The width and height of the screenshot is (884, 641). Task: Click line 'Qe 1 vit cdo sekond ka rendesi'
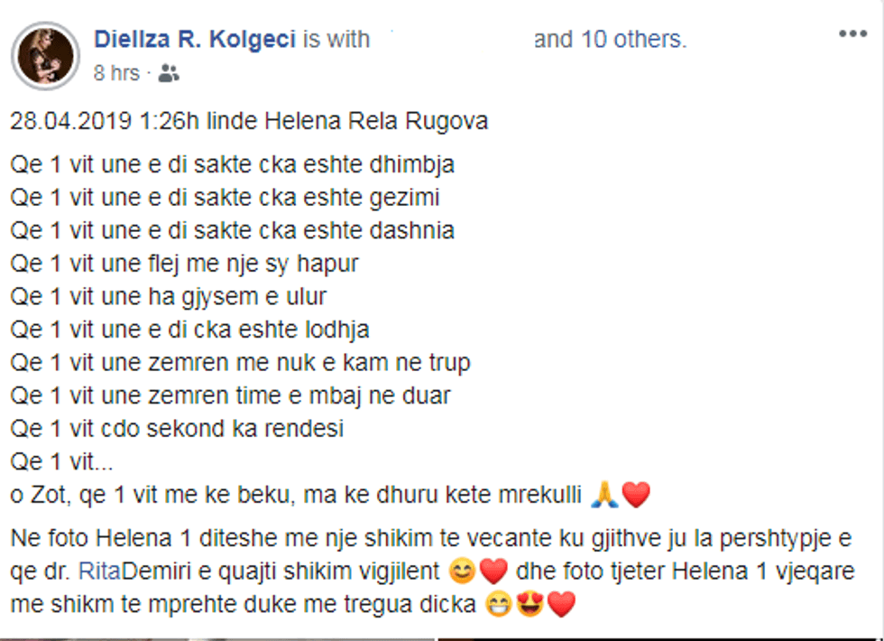click(x=177, y=429)
